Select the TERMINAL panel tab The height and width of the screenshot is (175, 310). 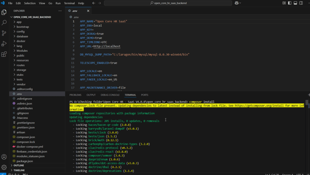(x=130, y=95)
